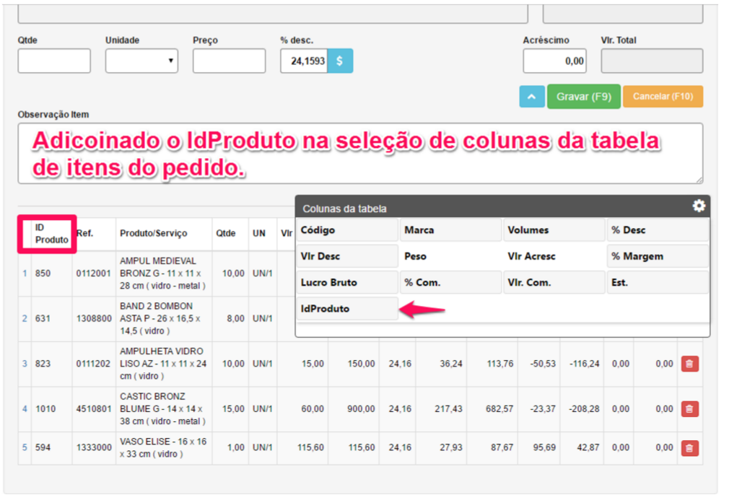Focus the Preço input field
The height and width of the screenshot is (500, 729).
point(229,61)
